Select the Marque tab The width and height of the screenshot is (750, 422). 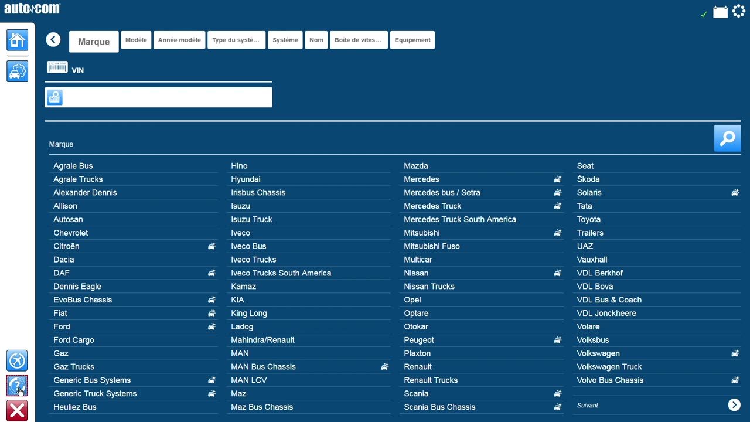tap(94, 42)
